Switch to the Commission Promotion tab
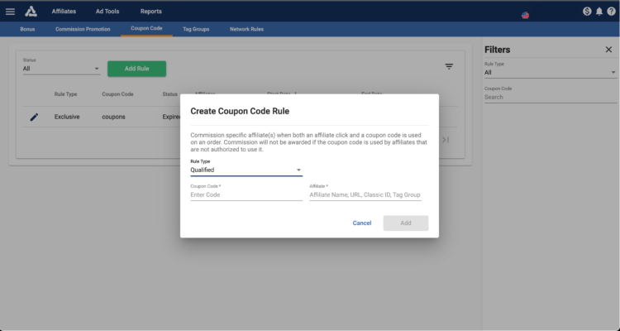Screen dimensions: 620x331 pyautogui.click(x=83, y=29)
